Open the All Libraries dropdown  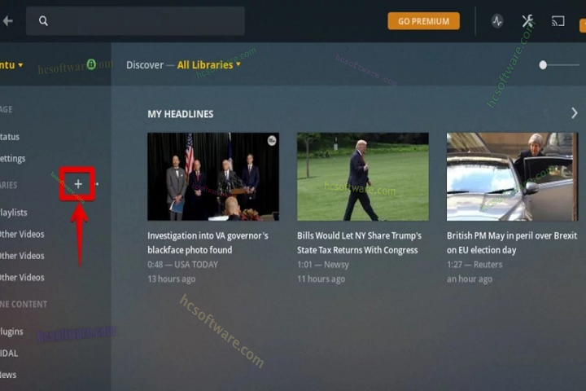pos(209,65)
